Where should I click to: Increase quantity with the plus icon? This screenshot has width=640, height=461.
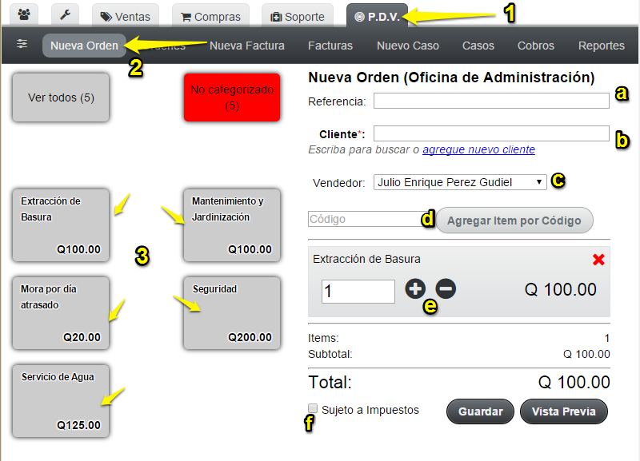click(x=415, y=289)
